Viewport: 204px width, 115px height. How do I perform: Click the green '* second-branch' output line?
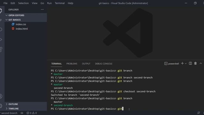(x=62, y=105)
